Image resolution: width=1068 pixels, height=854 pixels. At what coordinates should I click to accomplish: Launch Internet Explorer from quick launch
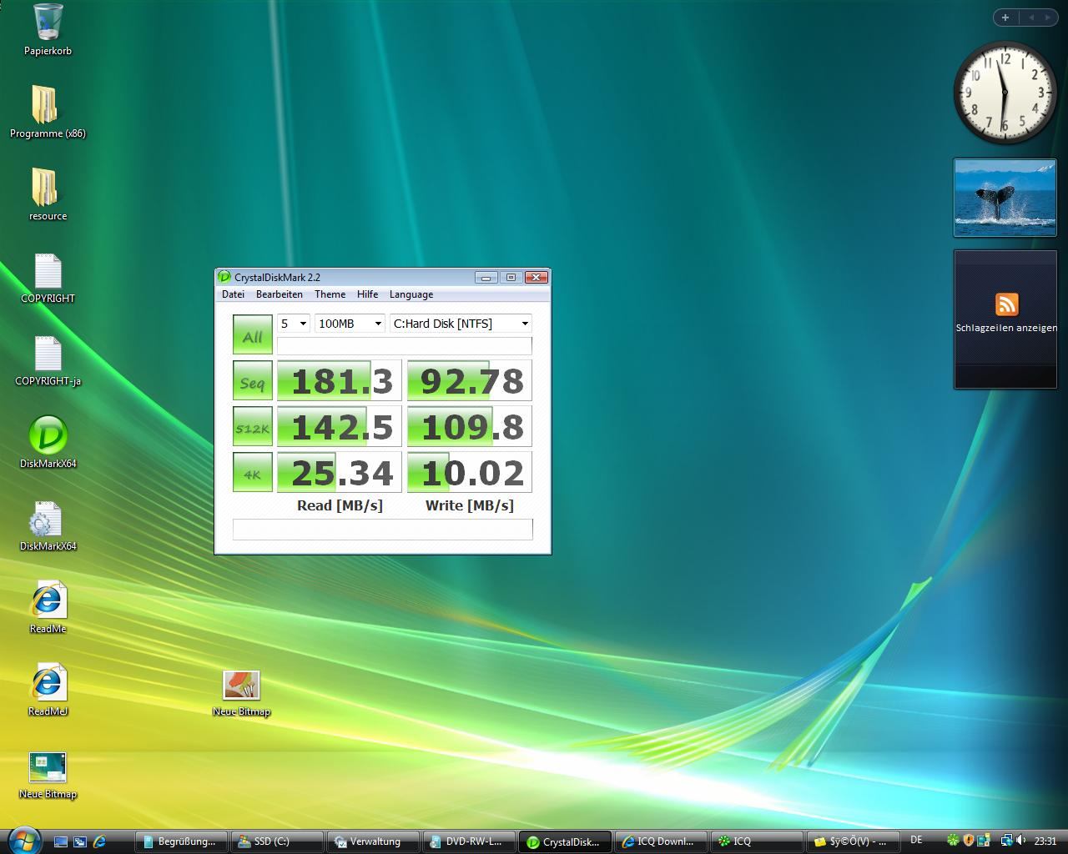coord(99,841)
